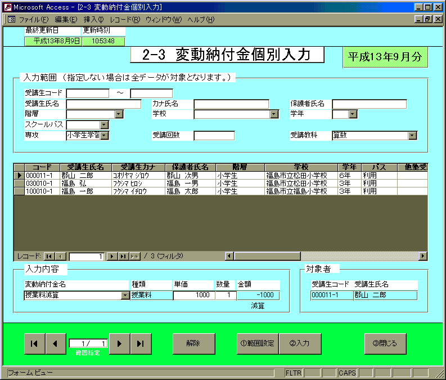Restore the inner form window
The width and height of the screenshot is (446, 380).
tap(427, 19)
